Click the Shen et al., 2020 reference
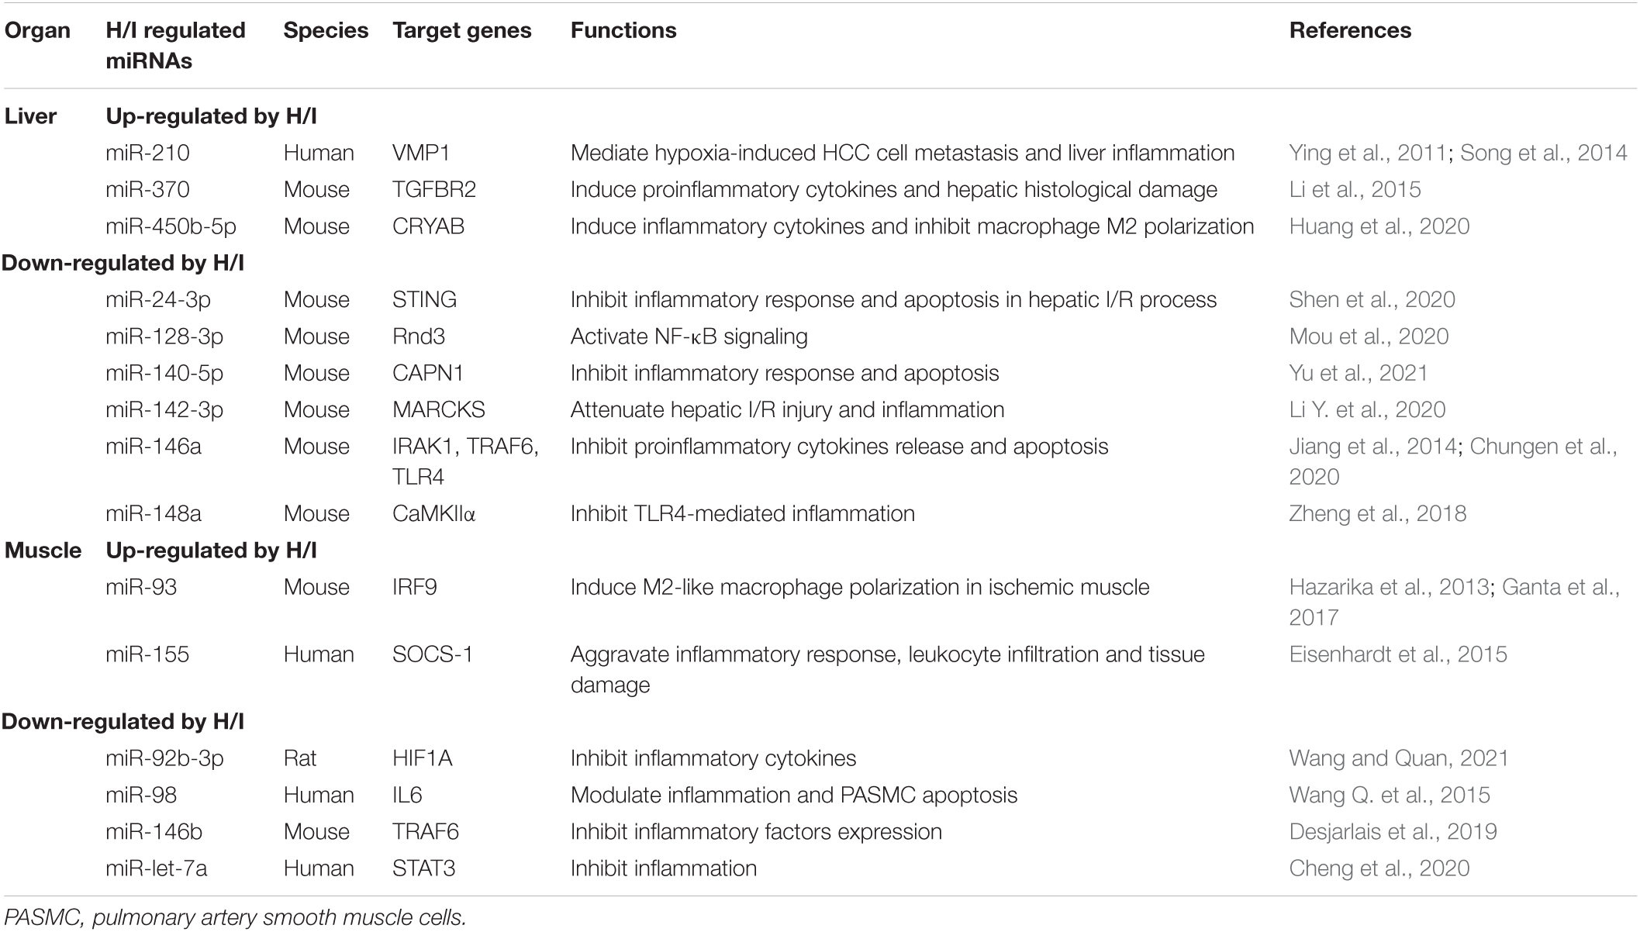The image size is (1640, 932). pyautogui.click(x=1372, y=299)
